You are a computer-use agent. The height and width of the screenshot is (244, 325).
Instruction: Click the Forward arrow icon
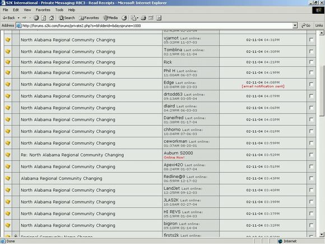pyautogui.click(x=25, y=18)
